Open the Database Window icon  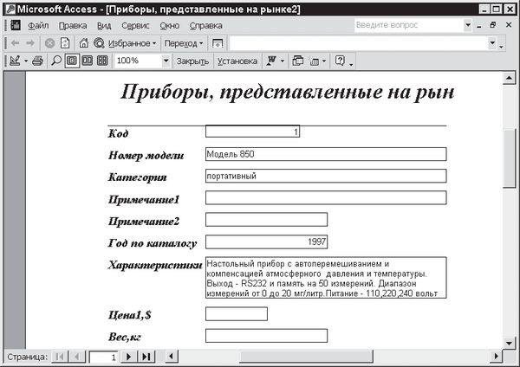[298, 61]
